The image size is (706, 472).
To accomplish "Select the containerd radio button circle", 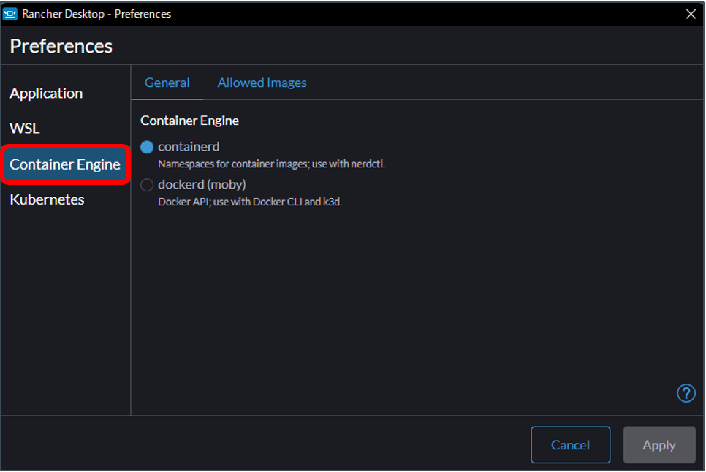I will [147, 147].
